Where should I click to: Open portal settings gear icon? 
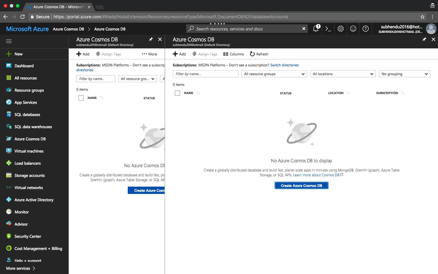(x=341, y=29)
